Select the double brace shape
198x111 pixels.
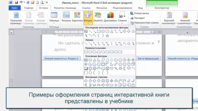coord(90,73)
